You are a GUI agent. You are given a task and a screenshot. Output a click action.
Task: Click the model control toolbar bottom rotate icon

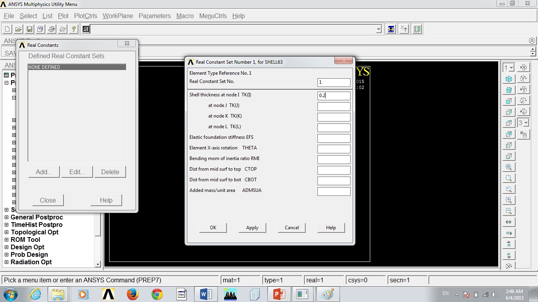509,266
